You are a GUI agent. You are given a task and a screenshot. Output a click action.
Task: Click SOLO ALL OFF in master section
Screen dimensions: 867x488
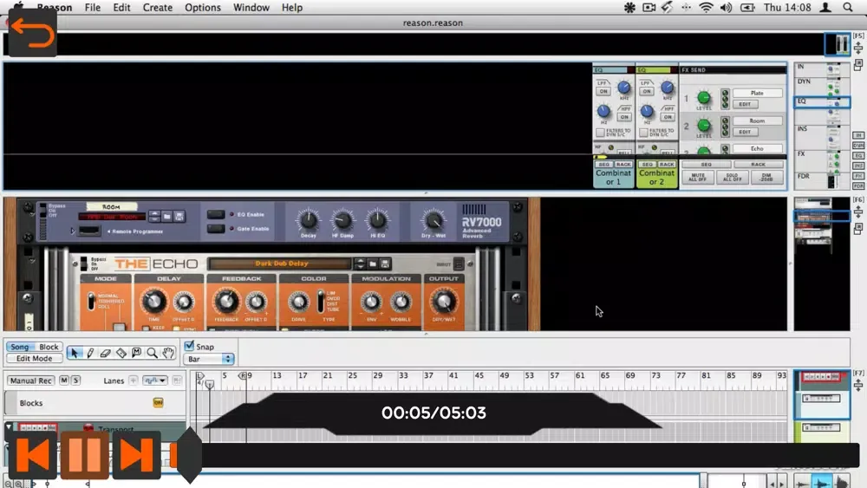(732, 177)
